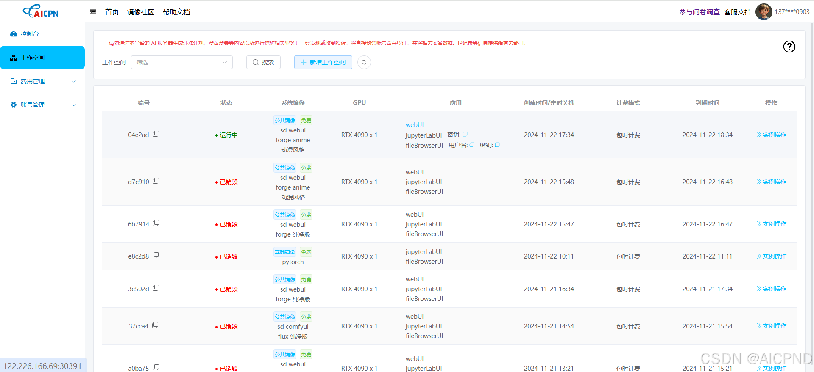
Task: Click the 参与问卷调查 link
Action: [700, 12]
